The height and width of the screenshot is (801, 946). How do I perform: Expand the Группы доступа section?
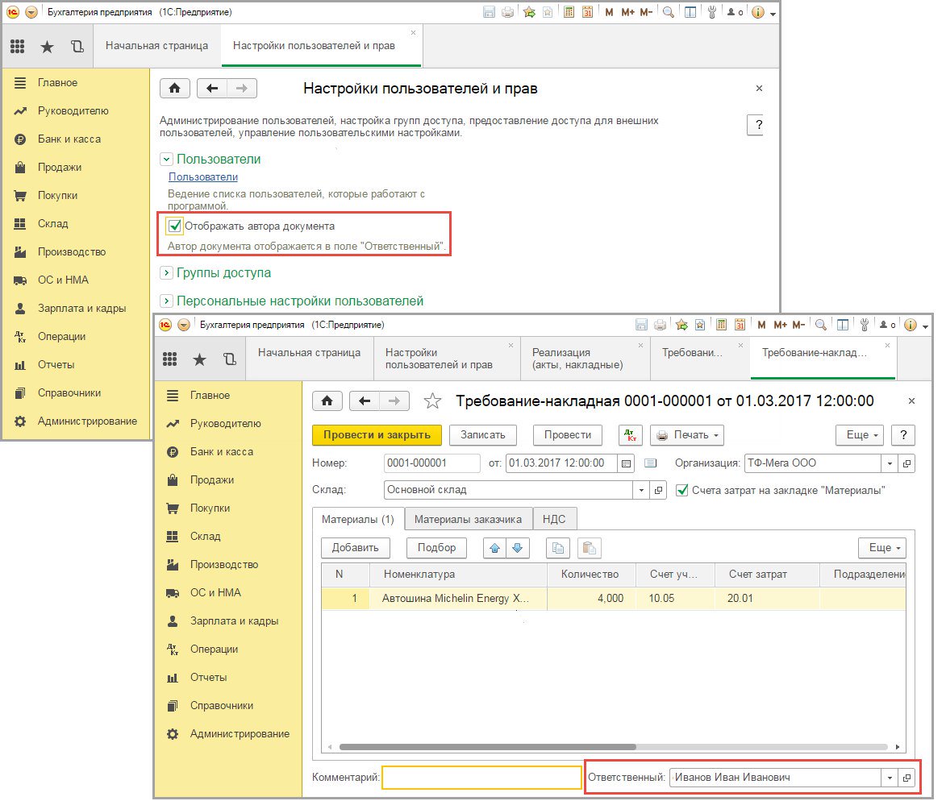pos(166,273)
